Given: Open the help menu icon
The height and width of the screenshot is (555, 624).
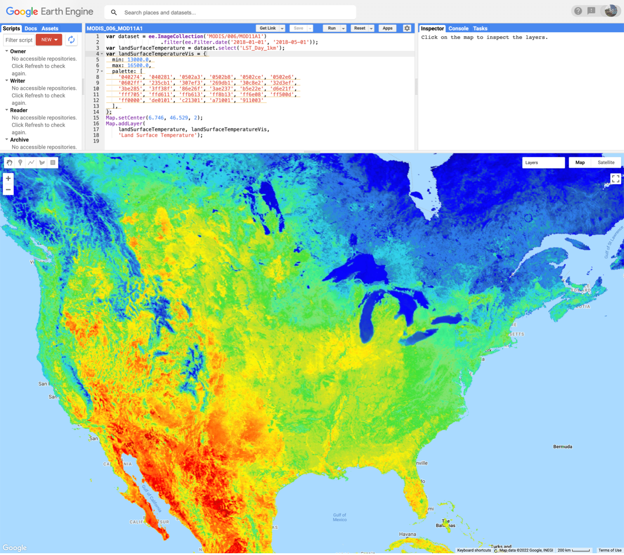Looking at the screenshot, I should (x=578, y=11).
